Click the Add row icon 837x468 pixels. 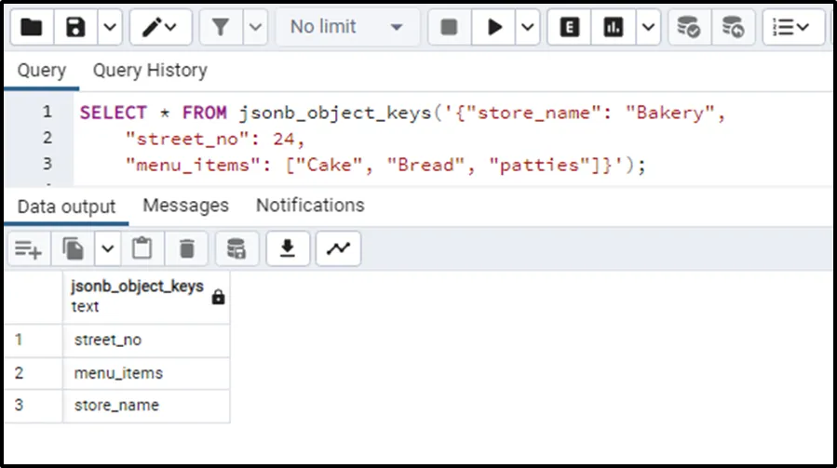click(28, 248)
